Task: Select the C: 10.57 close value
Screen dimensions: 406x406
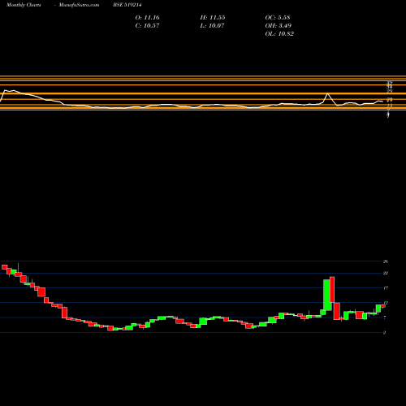Action: 147,26
